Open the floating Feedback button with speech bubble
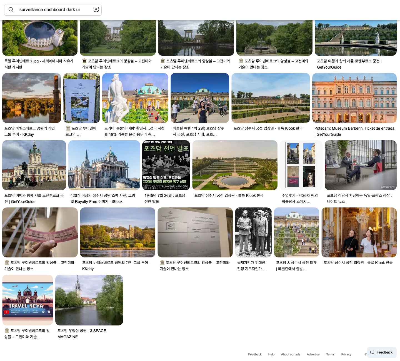400x361 pixels. (x=382, y=352)
